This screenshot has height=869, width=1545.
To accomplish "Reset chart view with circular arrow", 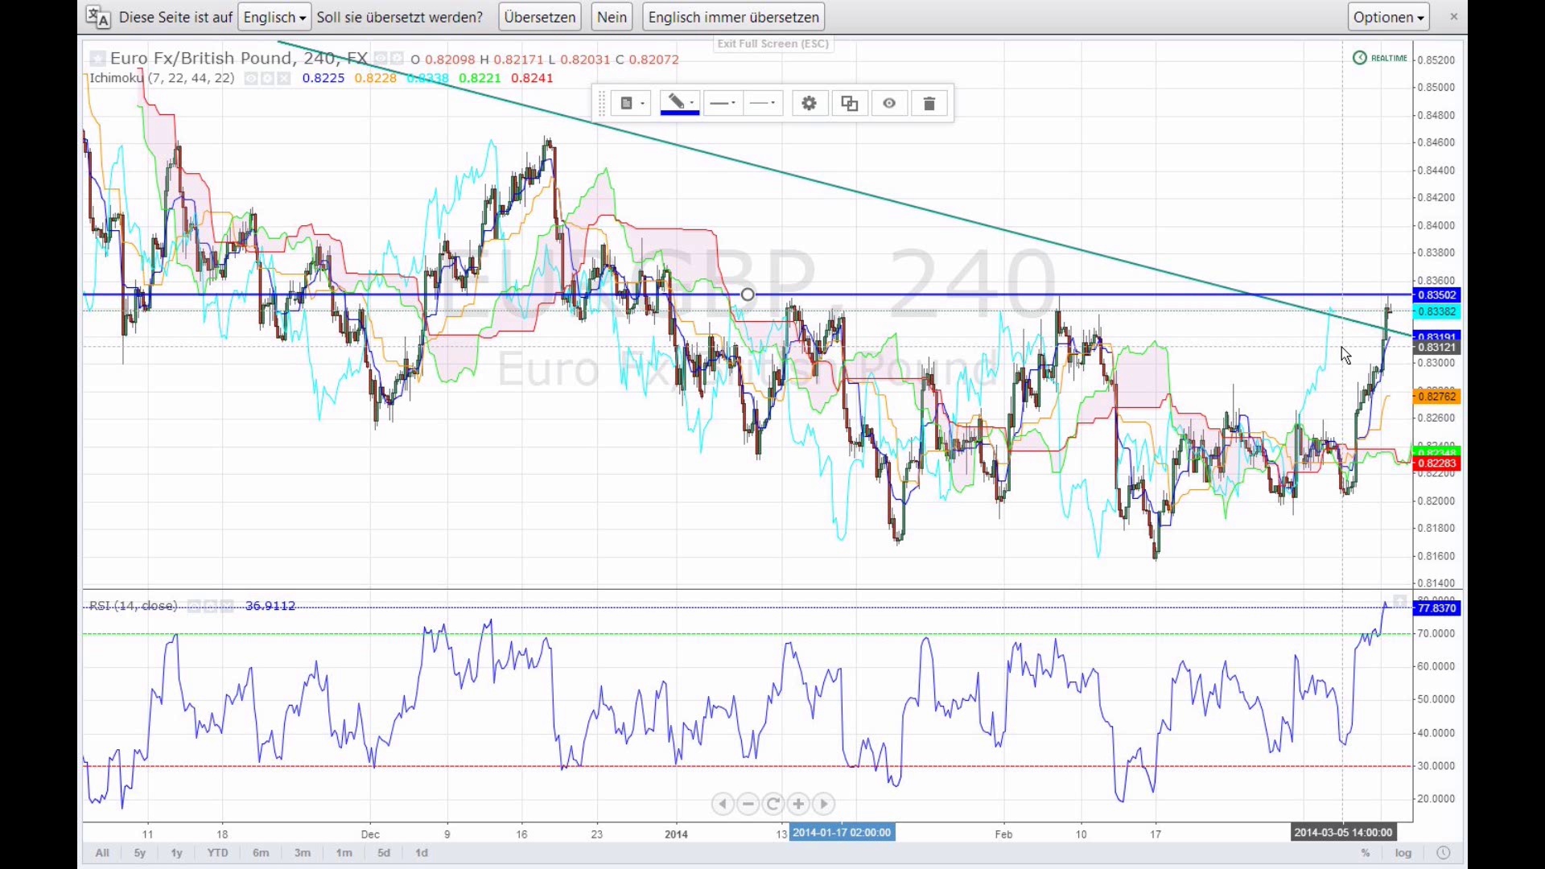I will pos(773,804).
